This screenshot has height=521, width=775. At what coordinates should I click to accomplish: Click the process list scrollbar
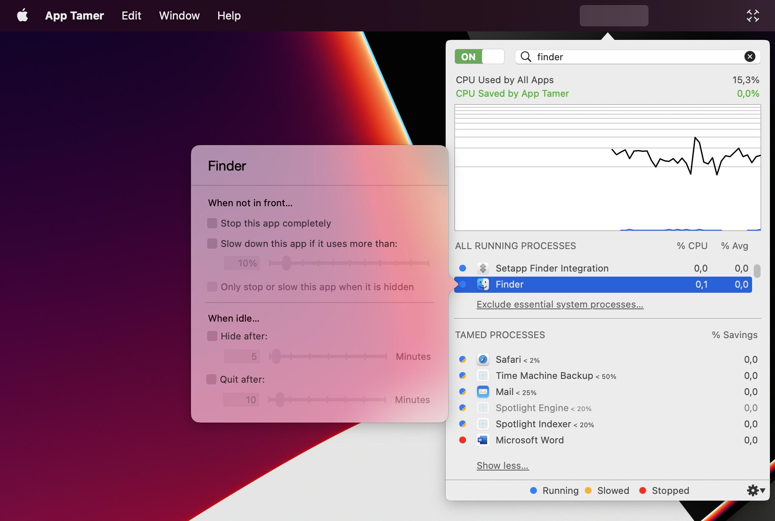pyautogui.click(x=757, y=271)
